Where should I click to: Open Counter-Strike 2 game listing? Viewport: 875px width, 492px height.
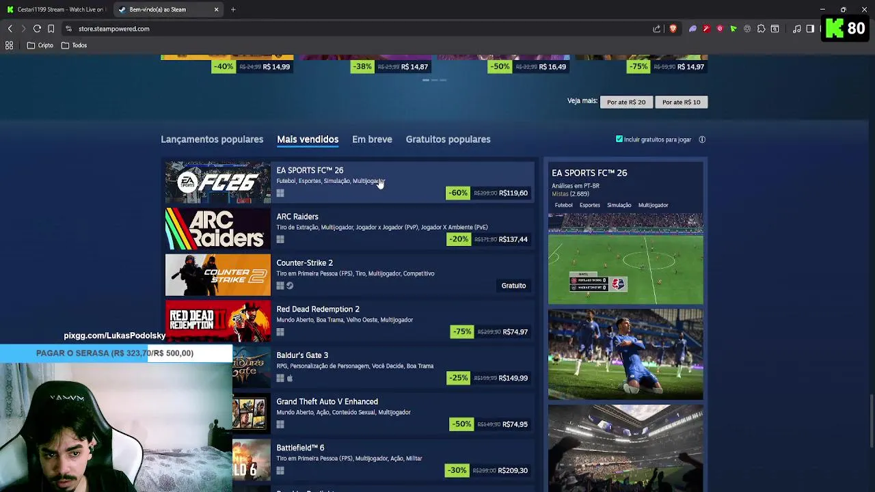click(349, 275)
